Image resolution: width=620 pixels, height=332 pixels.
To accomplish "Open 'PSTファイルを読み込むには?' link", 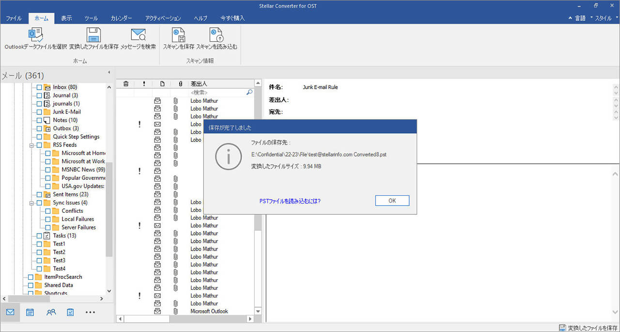I will coord(290,201).
